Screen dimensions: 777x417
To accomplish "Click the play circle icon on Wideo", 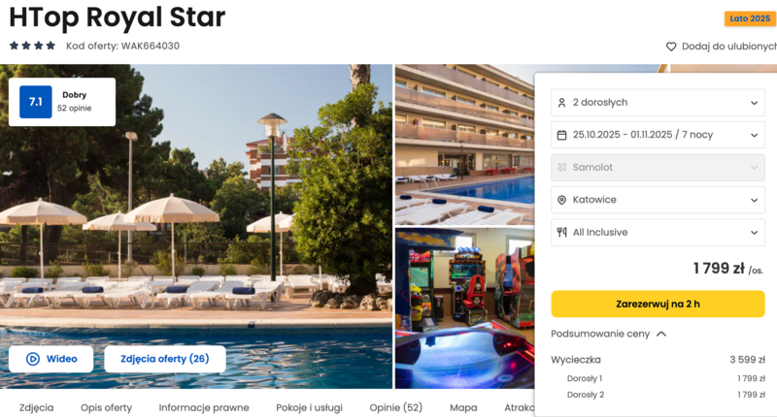I will click(x=33, y=359).
